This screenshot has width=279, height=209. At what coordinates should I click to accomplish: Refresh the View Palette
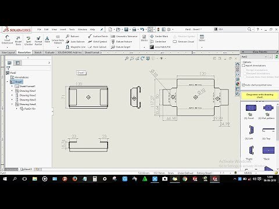[277, 57]
